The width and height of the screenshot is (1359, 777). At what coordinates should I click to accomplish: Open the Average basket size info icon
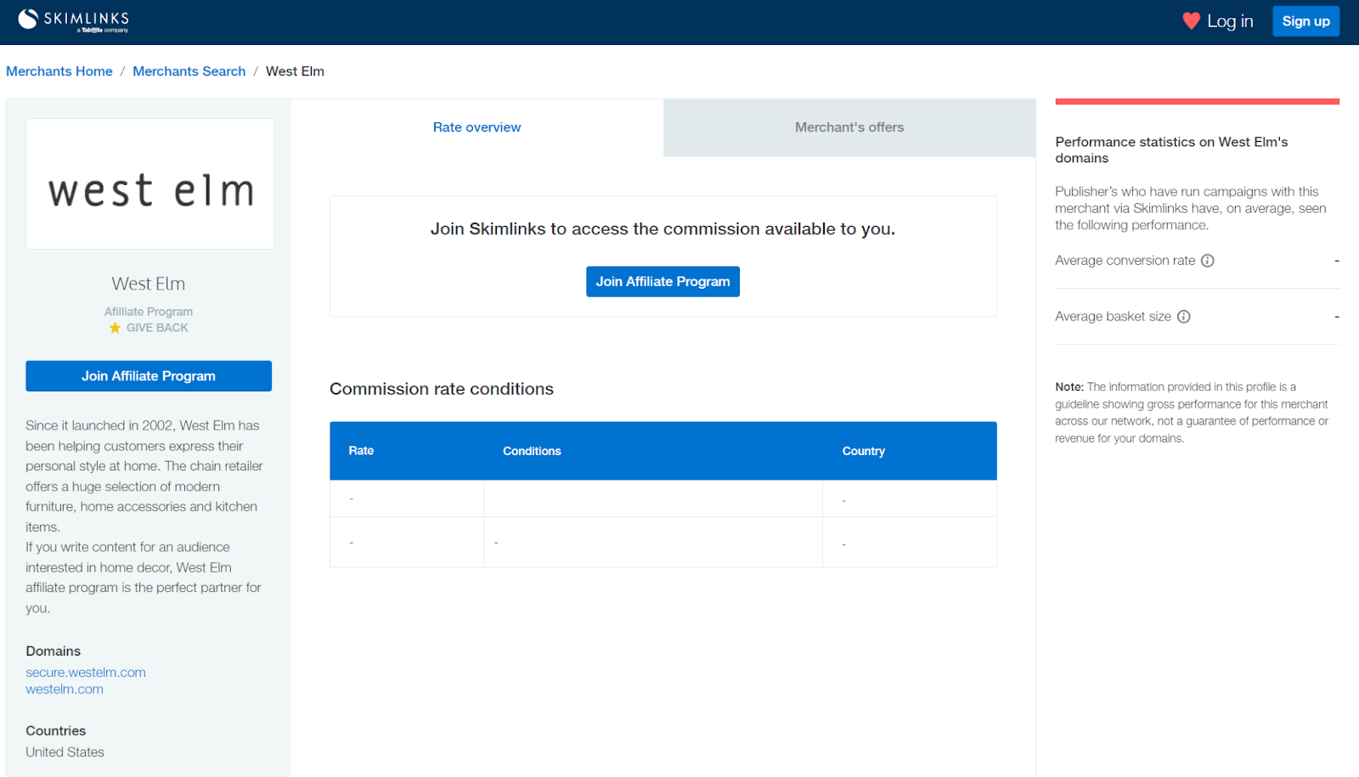(1183, 317)
